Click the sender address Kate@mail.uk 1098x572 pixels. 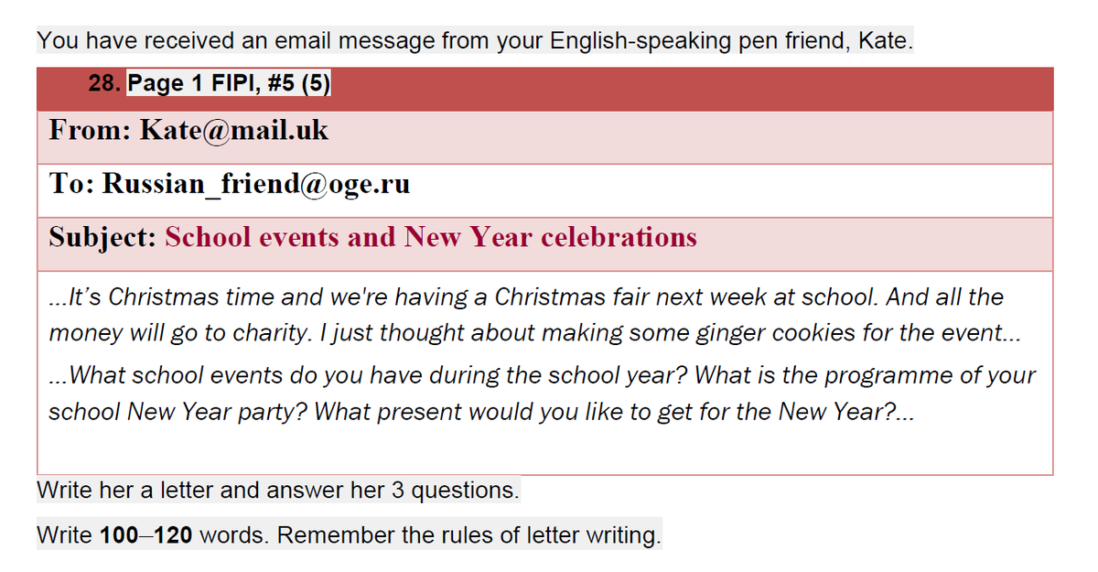233,130
